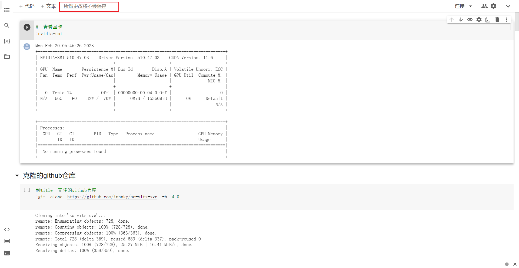Image resolution: width=519 pixels, height=268 pixels.
Task: Delete the current cell
Action: [497, 19]
